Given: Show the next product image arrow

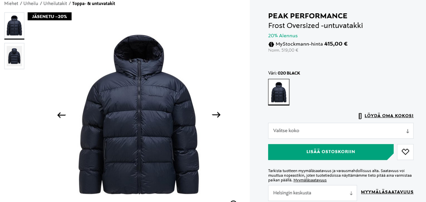Looking at the screenshot, I should [216, 115].
